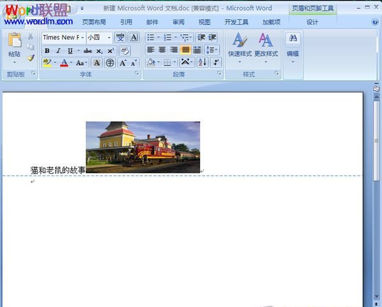Toggle underline formatting

point(70,51)
